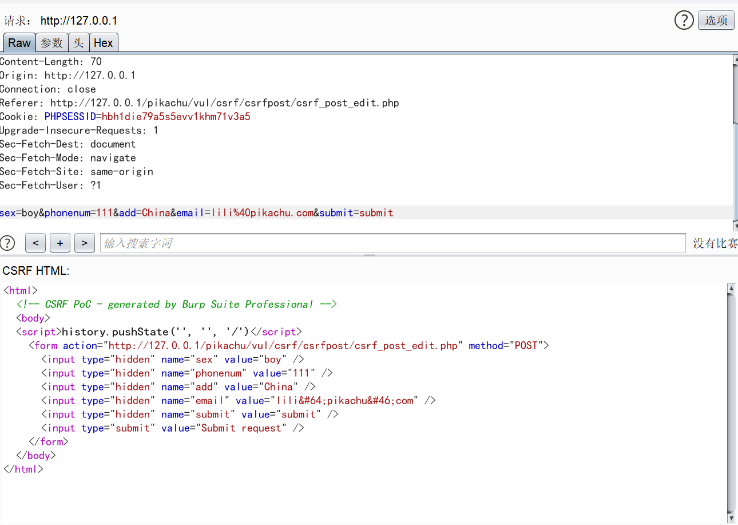738x525 pixels.
Task: Click the PHPSESSID cookie name
Action: pos(70,117)
